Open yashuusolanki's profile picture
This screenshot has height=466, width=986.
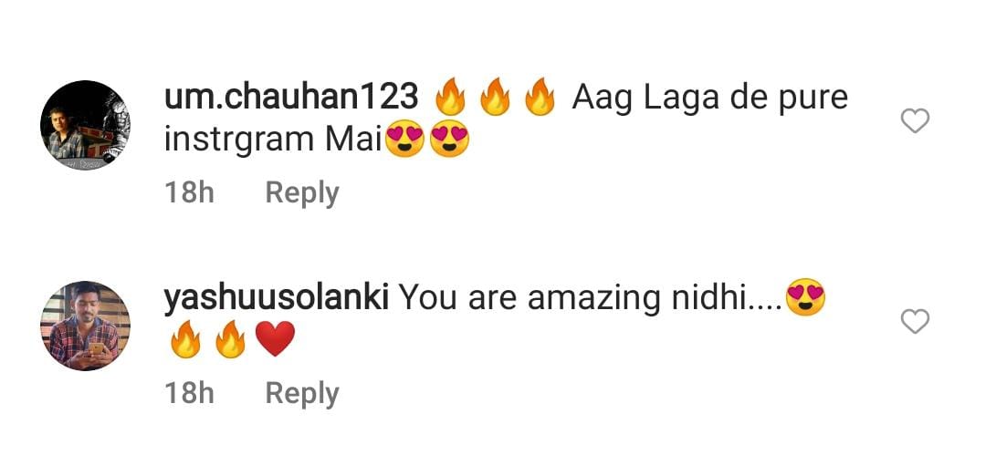(86, 326)
